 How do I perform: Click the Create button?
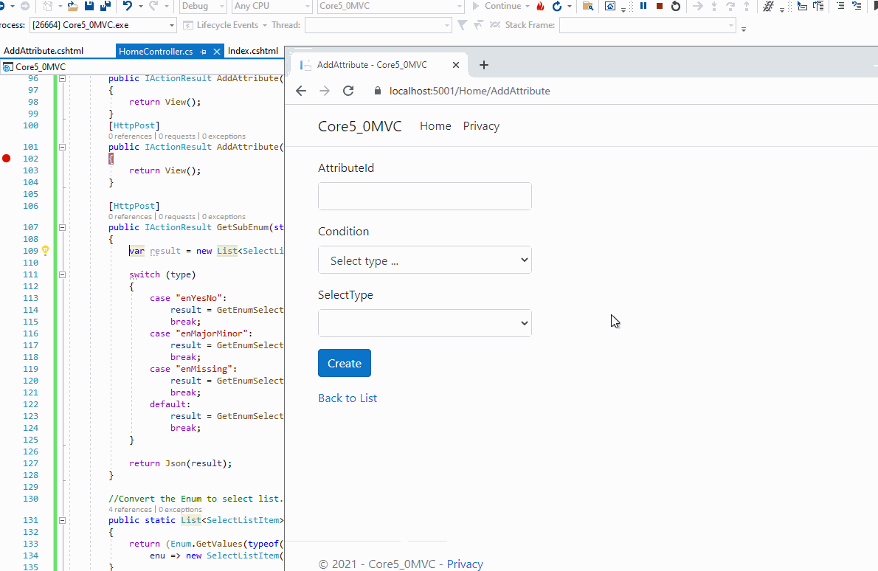pos(345,363)
